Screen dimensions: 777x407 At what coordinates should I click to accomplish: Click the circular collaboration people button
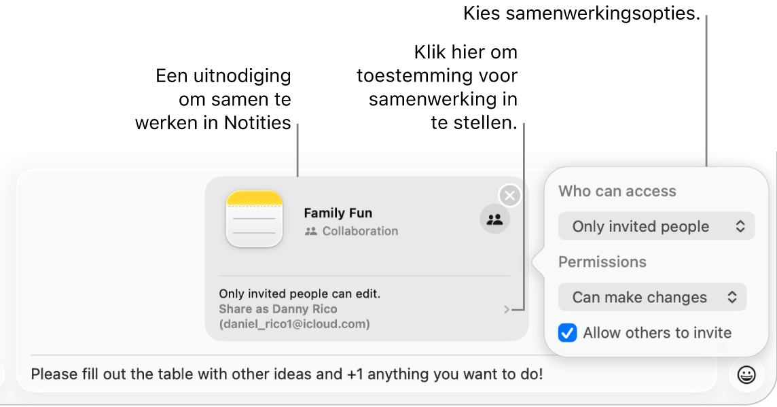pos(495,219)
